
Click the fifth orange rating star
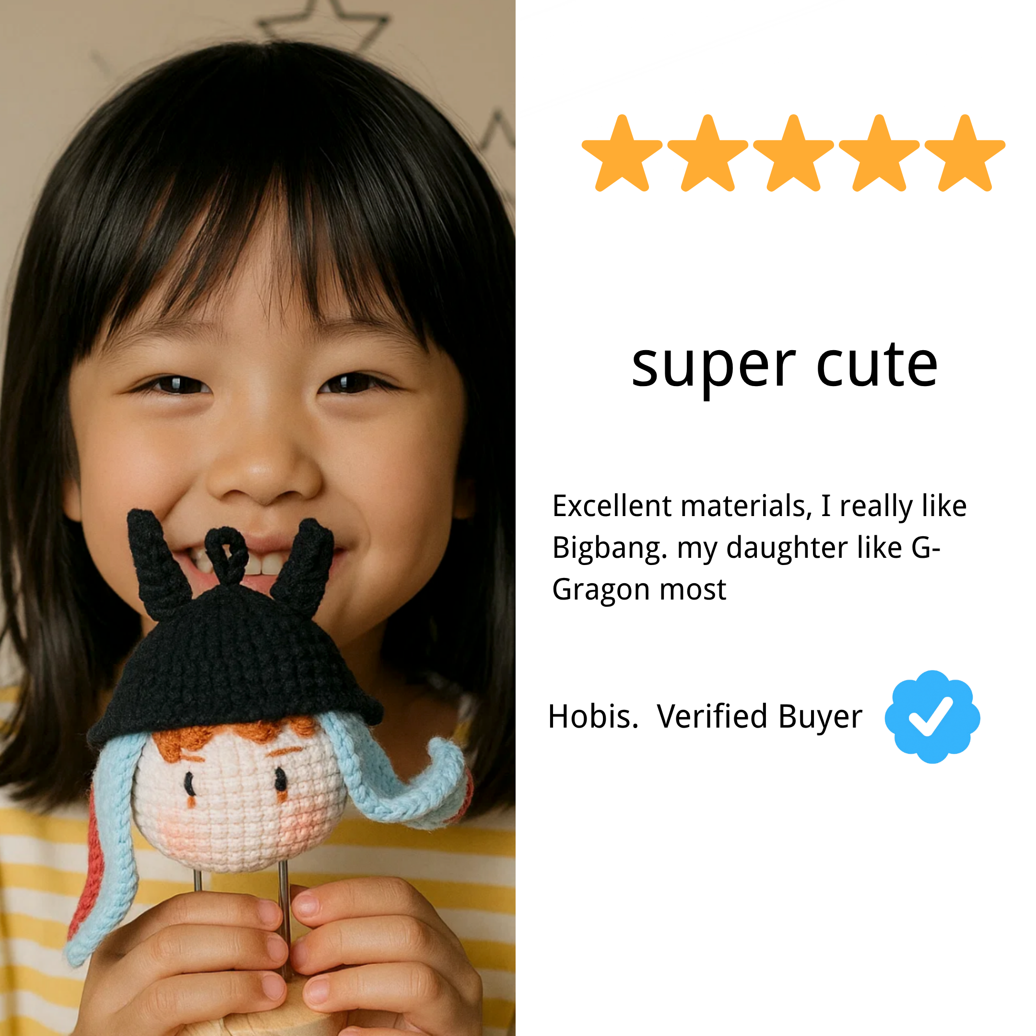coord(965,154)
